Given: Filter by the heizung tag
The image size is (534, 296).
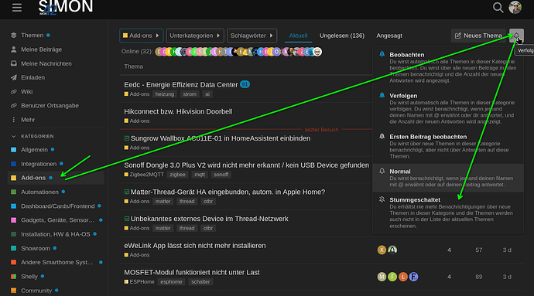Looking at the screenshot, I should tap(165, 94).
